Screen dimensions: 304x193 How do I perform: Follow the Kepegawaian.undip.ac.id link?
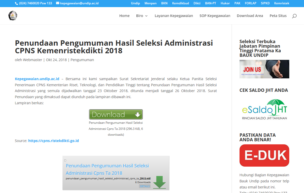point(37,79)
